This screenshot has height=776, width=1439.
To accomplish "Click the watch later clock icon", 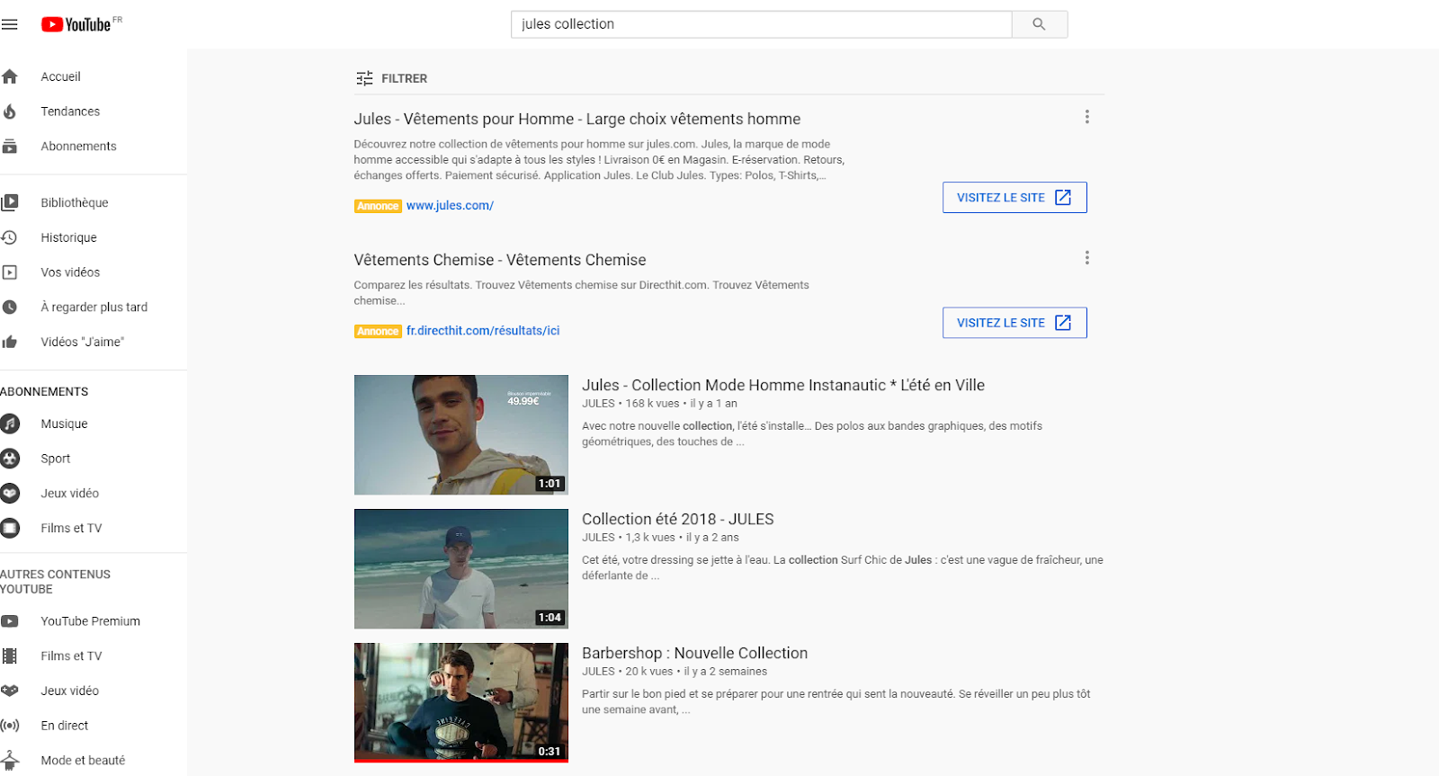I will coord(10,307).
